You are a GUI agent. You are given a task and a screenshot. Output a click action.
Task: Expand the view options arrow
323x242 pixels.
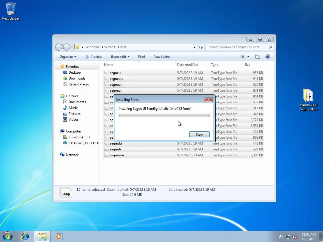click(248, 57)
